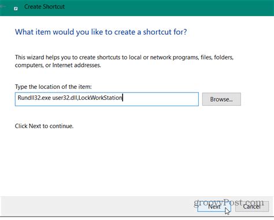Click the shortcut icon in title bar
The width and height of the screenshot is (274, 220).
(x=16, y=8)
